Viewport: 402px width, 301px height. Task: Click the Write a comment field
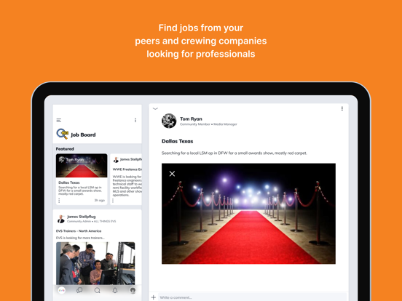253,297
